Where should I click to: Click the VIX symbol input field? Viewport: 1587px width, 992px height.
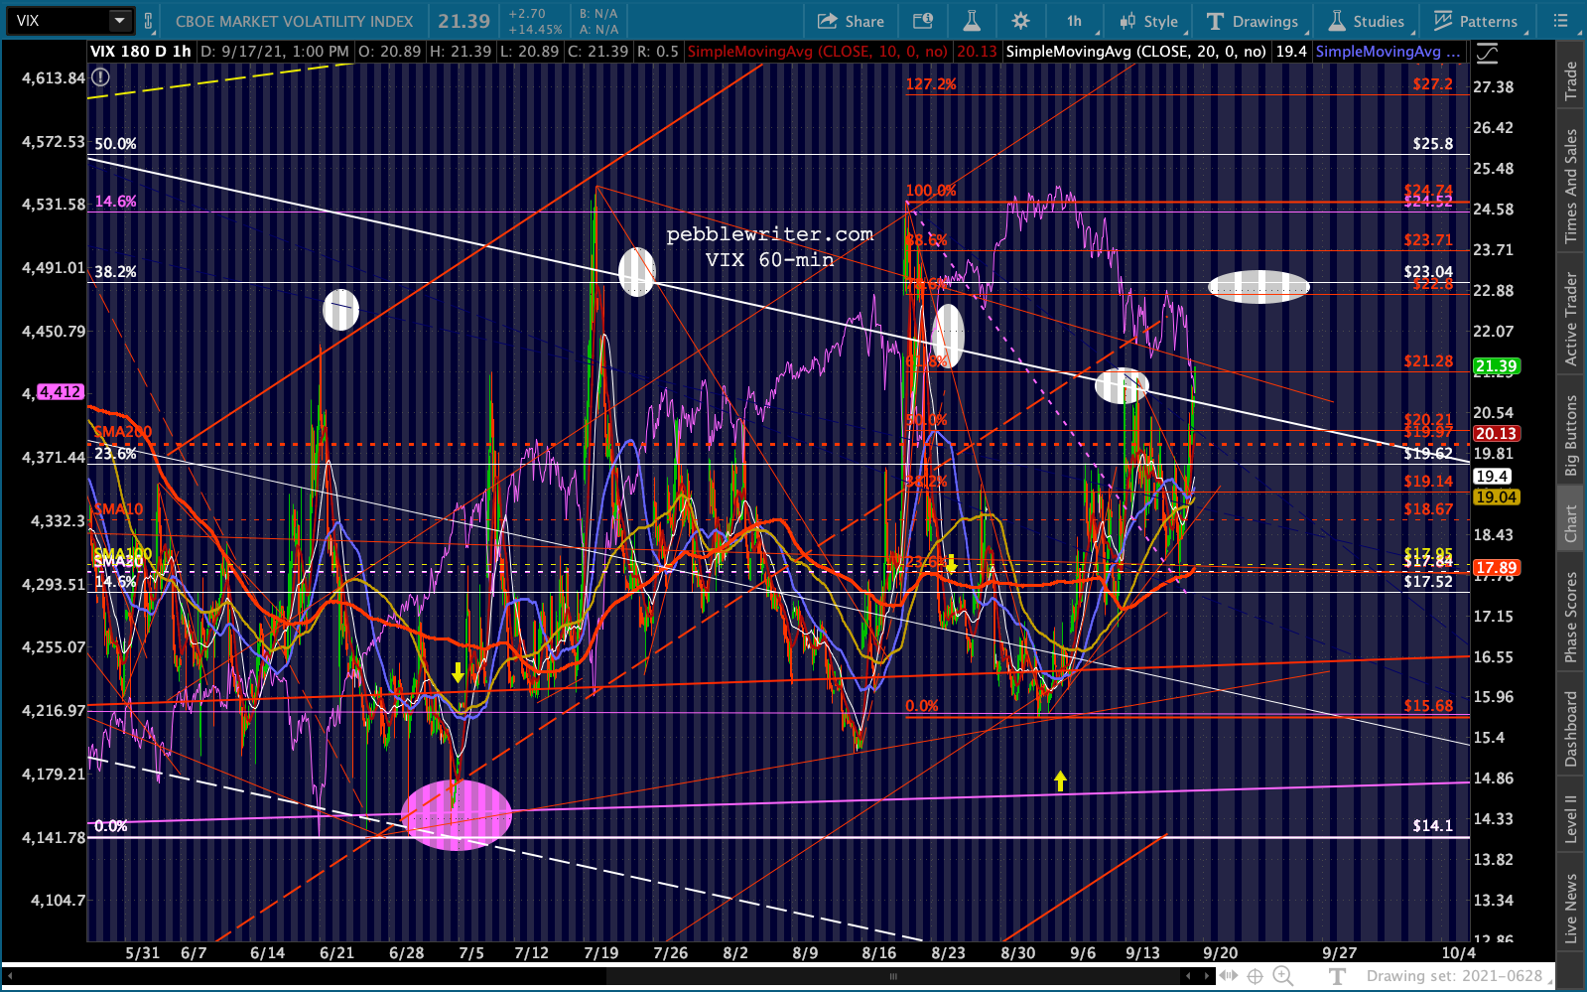point(58,21)
